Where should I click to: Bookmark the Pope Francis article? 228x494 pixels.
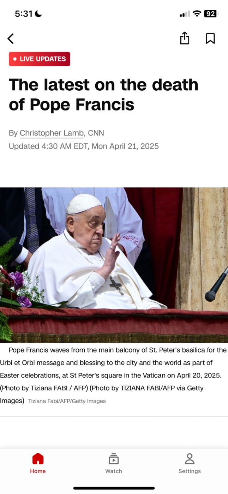coord(210,38)
